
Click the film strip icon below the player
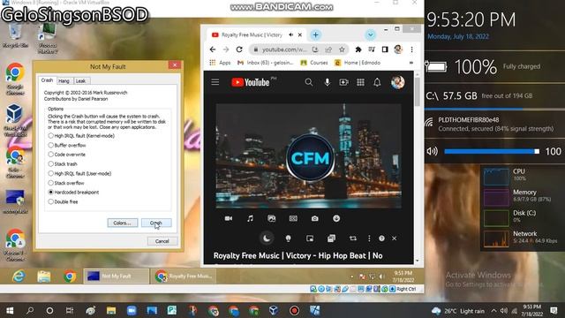click(x=293, y=218)
